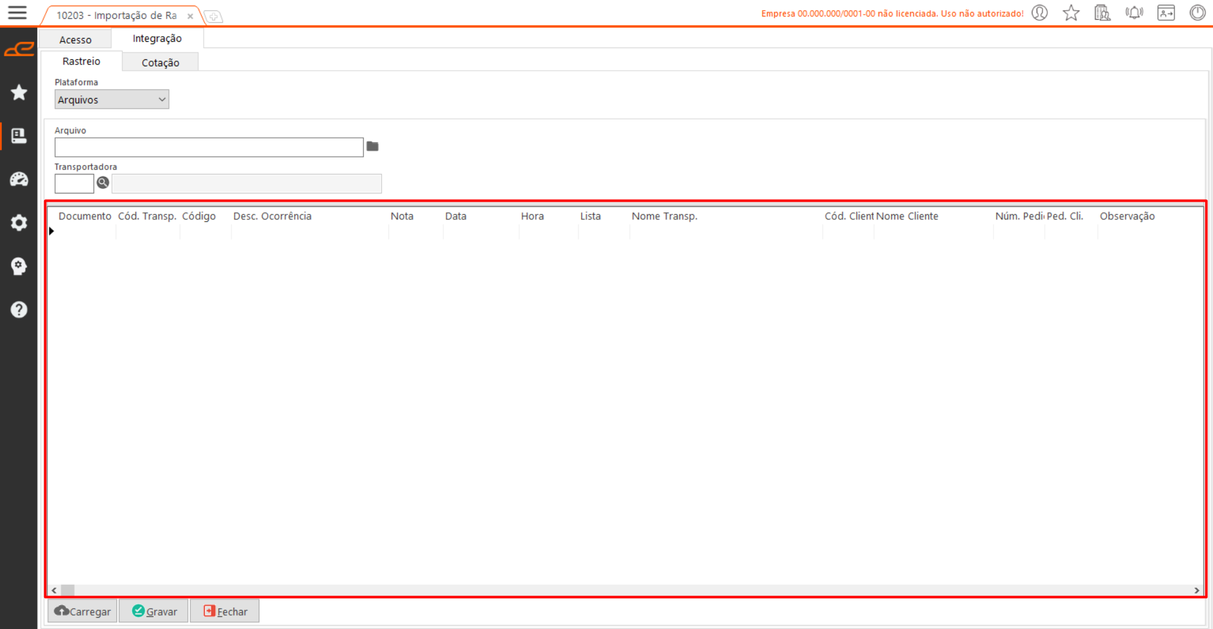Open the hamburger menu at top left
The image size is (1213, 629).
(17, 13)
